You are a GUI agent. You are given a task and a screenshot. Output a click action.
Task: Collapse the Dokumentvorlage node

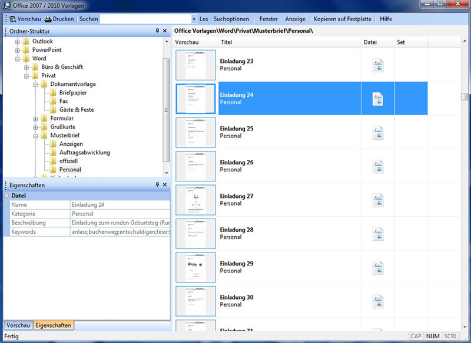coord(35,85)
